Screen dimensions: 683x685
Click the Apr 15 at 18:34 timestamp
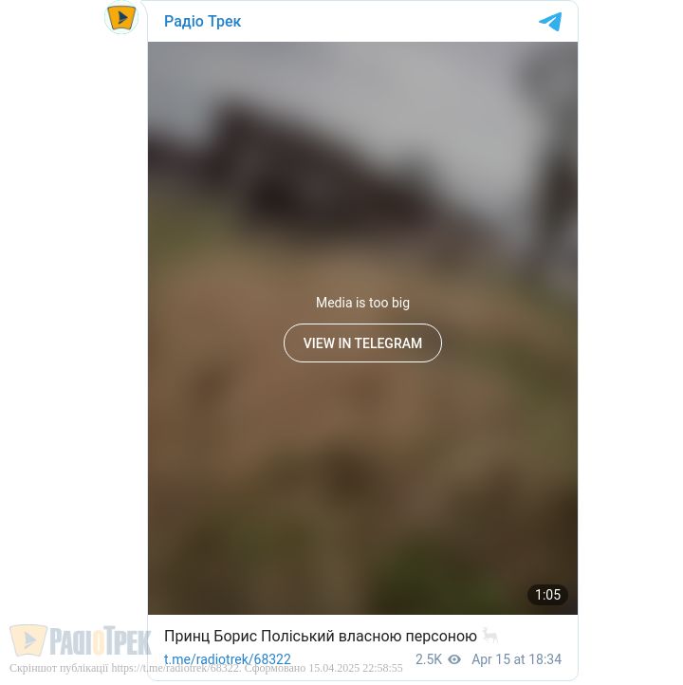point(516,659)
